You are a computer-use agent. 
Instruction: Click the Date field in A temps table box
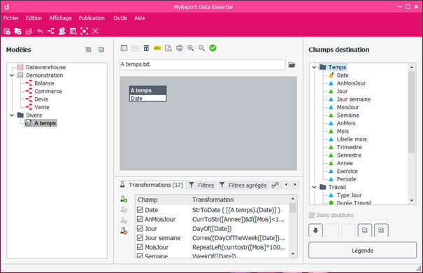pyautogui.click(x=148, y=98)
